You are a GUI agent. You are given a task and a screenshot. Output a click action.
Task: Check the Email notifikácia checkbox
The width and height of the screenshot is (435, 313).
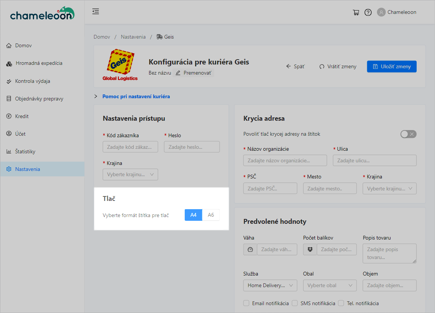point(246,303)
